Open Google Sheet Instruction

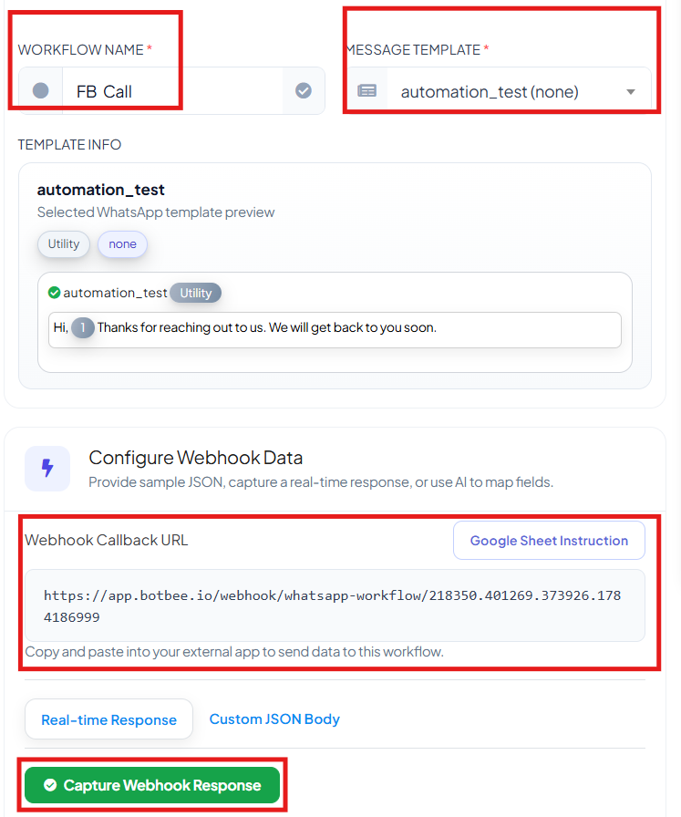pos(549,541)
